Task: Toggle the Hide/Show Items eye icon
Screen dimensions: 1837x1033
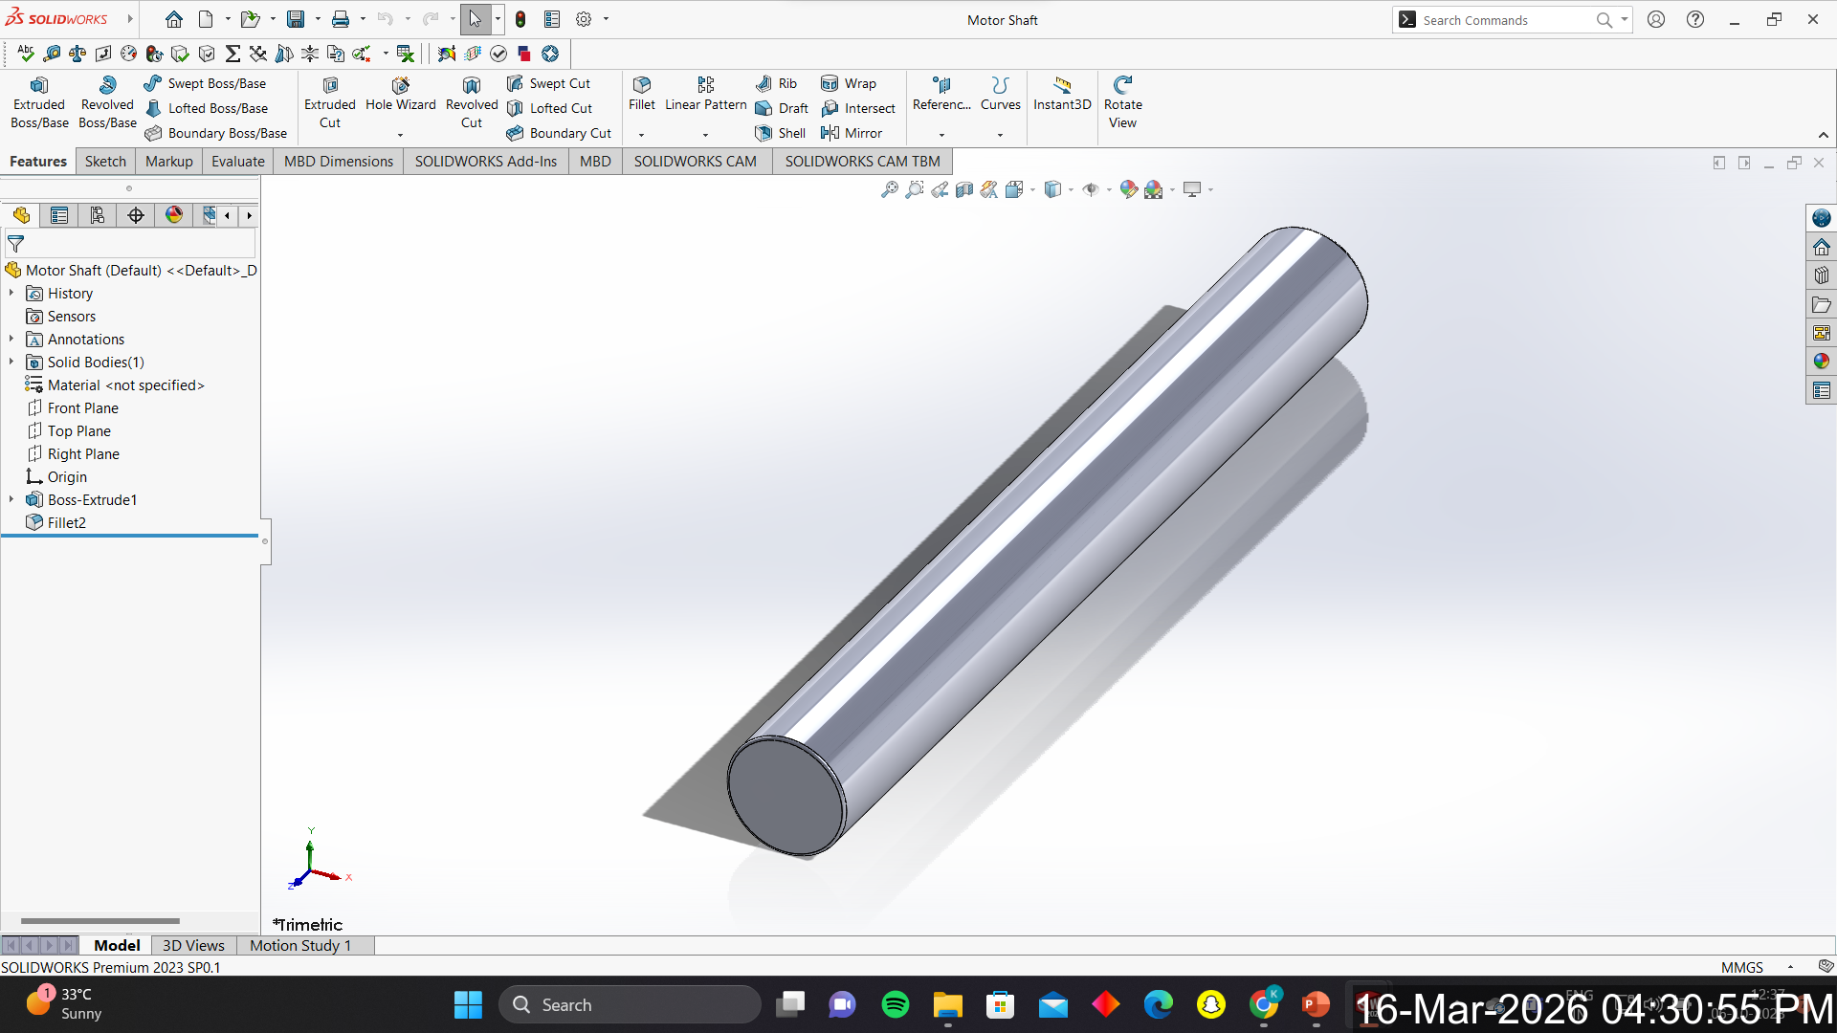Action: (1090, 189)
